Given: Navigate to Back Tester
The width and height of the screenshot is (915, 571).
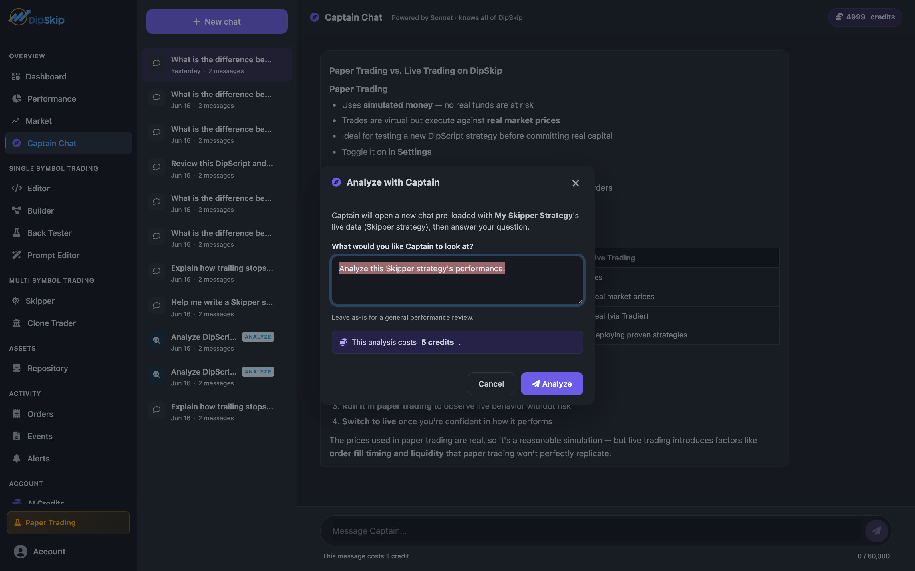Looking at the screenshot, I should tap(68, 233).
